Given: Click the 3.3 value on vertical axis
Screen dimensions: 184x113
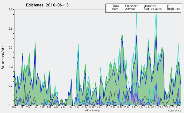Looking at the screenshot, I should (x=10, y=9).
